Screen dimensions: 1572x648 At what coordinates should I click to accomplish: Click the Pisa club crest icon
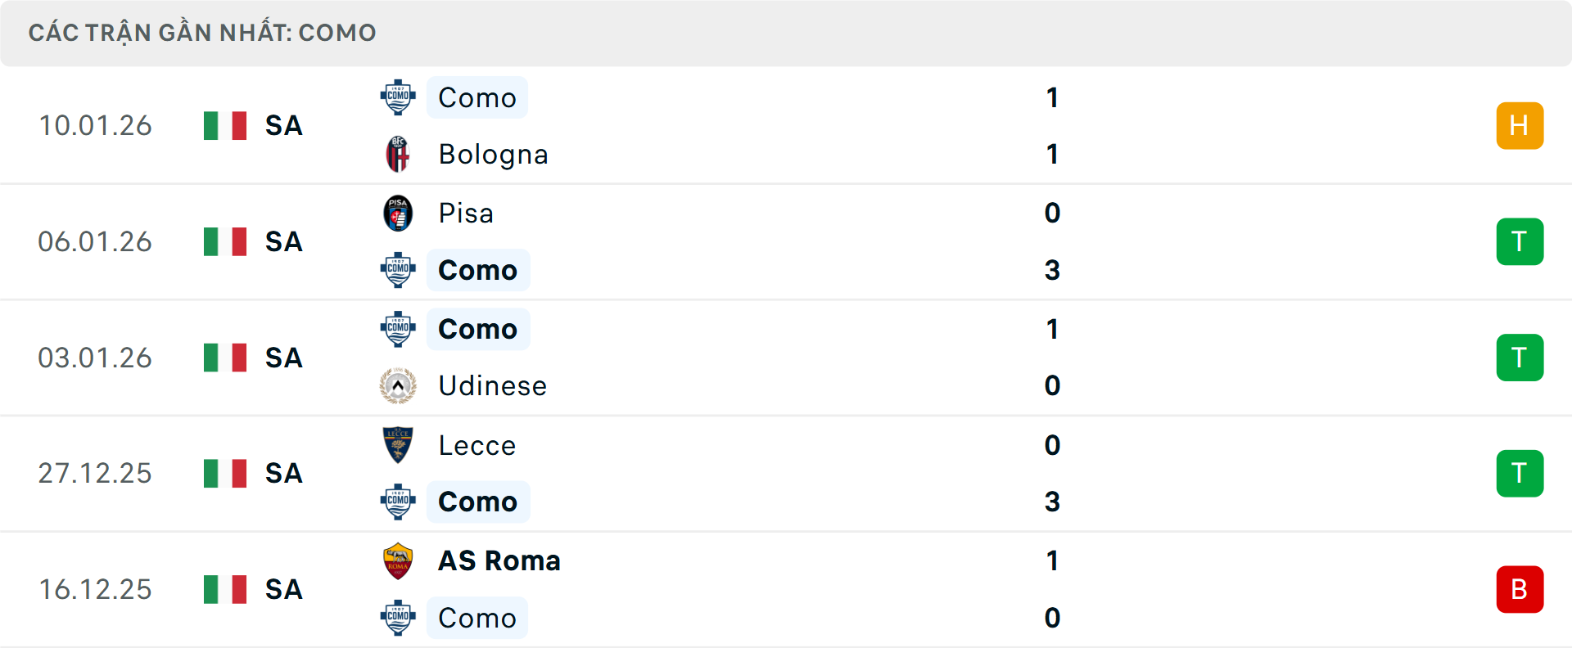click(x=398, y=214)
